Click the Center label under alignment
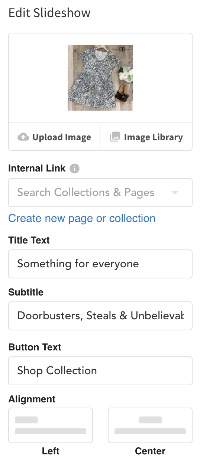Screen dimensions: 200x464 (150, 451)
